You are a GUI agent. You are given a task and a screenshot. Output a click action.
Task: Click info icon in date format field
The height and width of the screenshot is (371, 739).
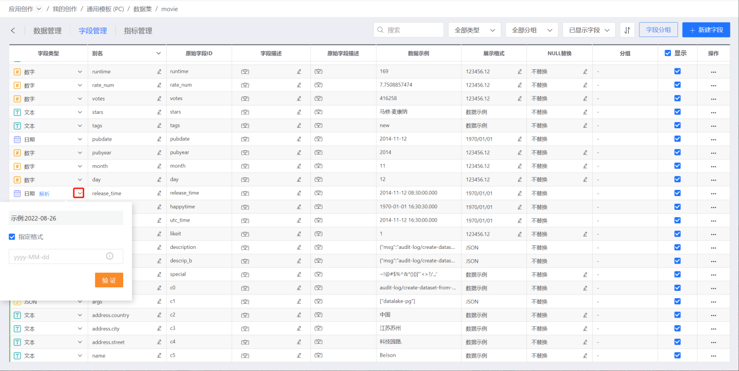tap(109, 257)
